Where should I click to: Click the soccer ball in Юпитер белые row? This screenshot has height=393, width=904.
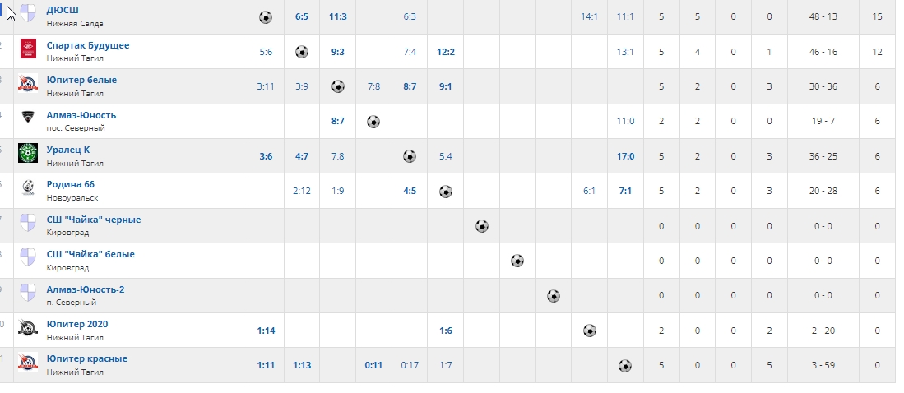coord(337,86)
